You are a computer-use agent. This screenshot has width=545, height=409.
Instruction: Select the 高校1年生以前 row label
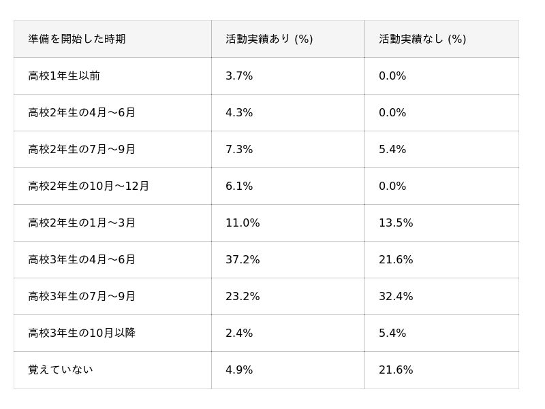point(64,76)
